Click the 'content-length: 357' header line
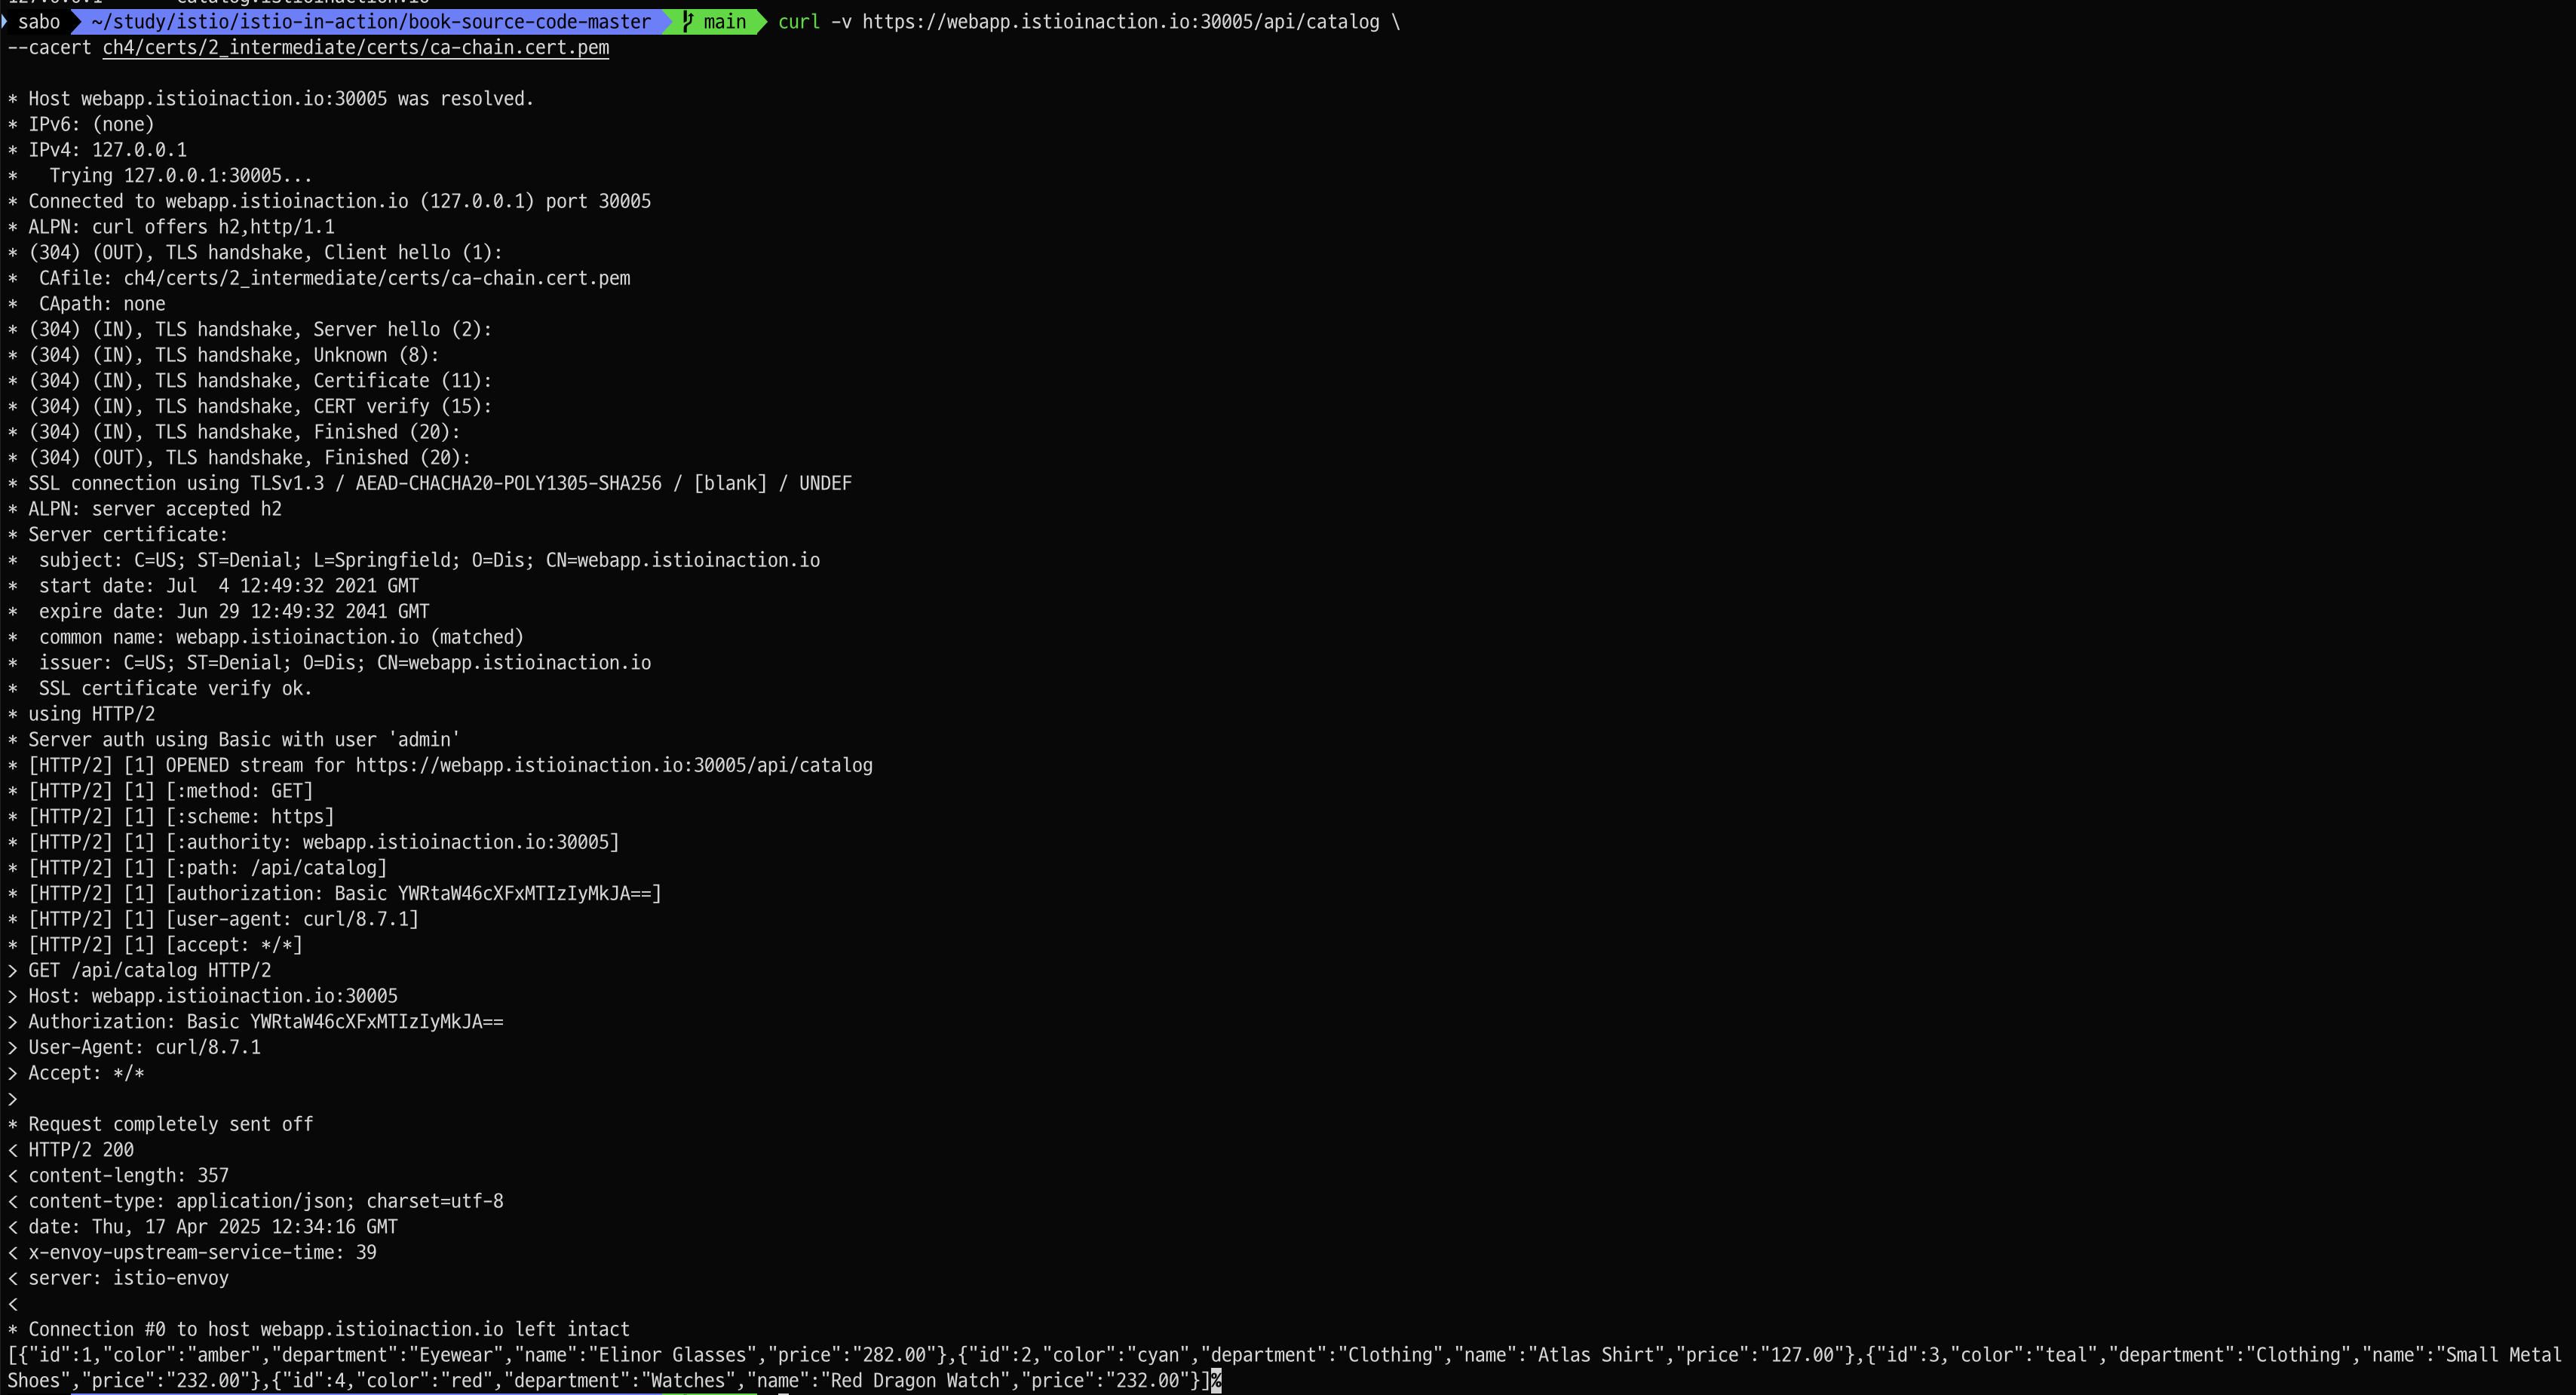 tap(128, 1175)
